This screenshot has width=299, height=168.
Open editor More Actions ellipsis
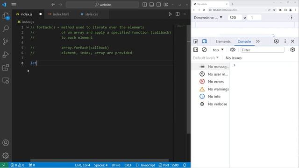185,14
